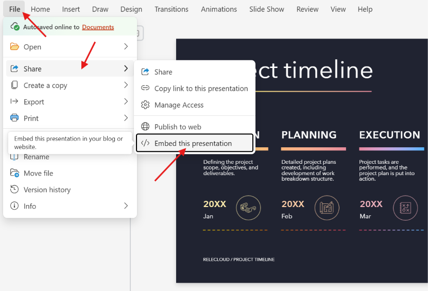Click the strategy notebook icon beside Mar
Screen dimensions: 428x291
pyautogui.click(x=405, y=208)
